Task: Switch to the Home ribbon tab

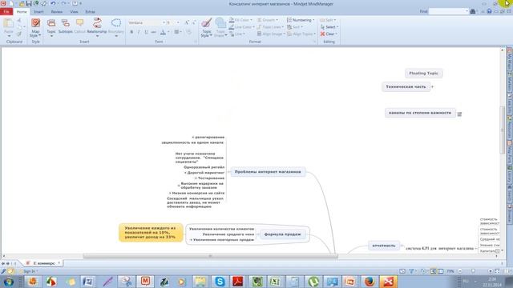Action: [22, 12]
